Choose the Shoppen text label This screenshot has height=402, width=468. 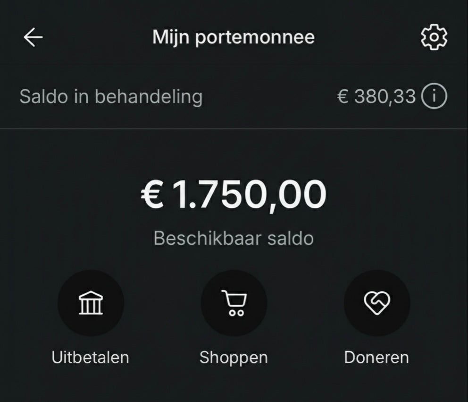pyautogui.click(x=234, y=357)
